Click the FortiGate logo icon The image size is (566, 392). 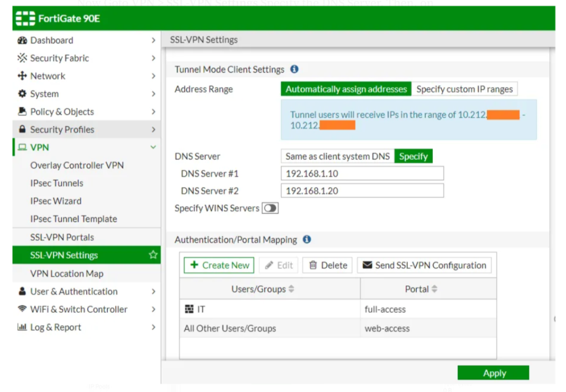coord(25,18)
